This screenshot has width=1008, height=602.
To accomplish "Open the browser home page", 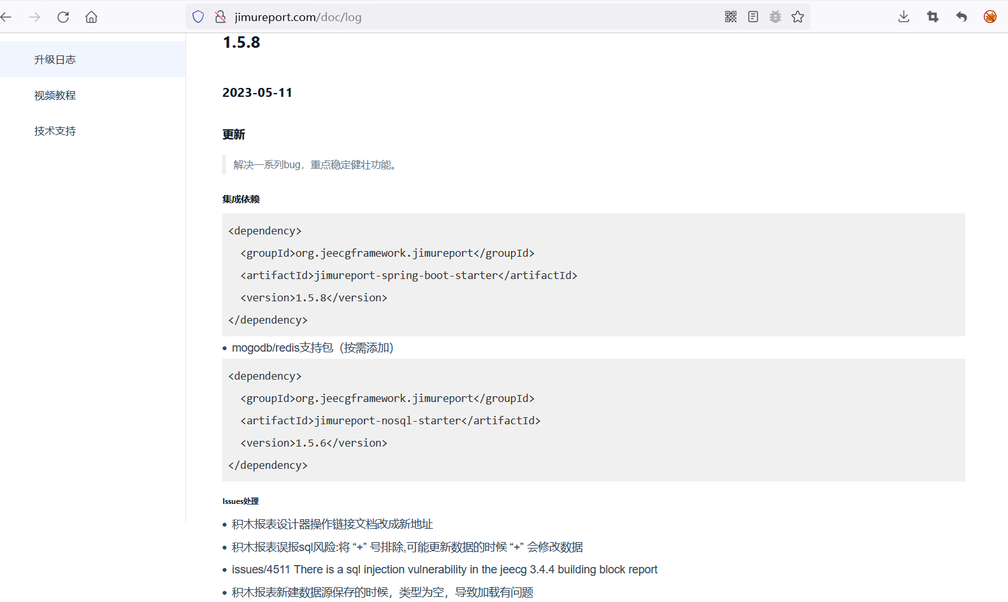I will point(91,17).
